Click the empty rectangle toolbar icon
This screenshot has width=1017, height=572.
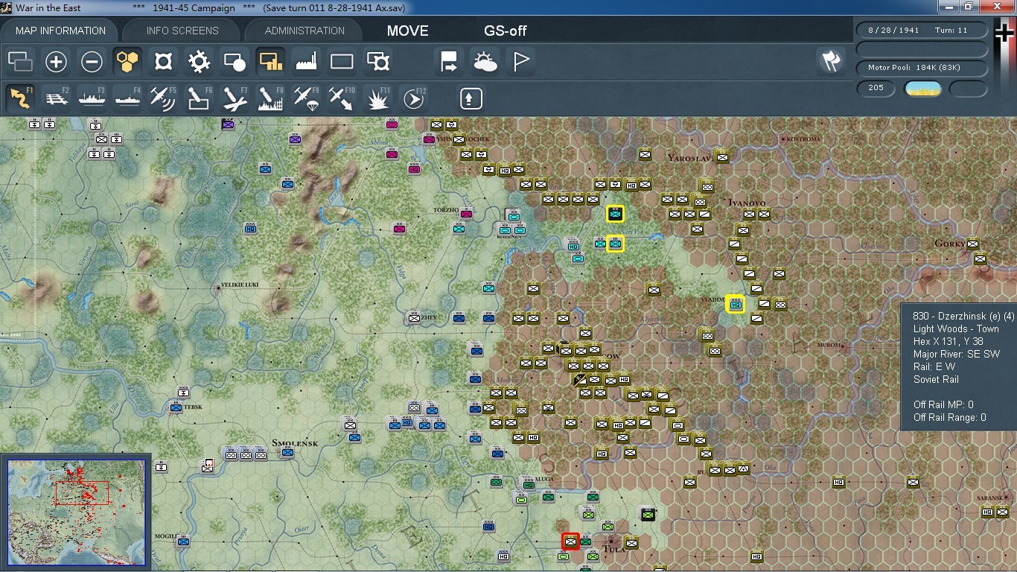point(342,61)
